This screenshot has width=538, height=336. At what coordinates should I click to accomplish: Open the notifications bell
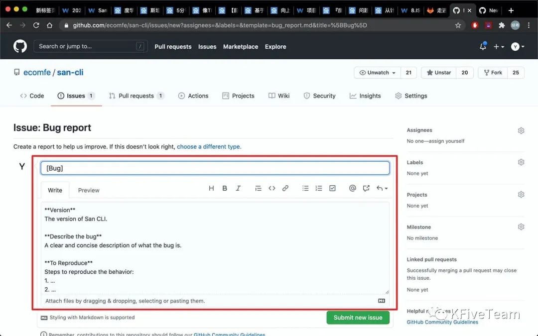pyautogui.click(x=483, y=46)
